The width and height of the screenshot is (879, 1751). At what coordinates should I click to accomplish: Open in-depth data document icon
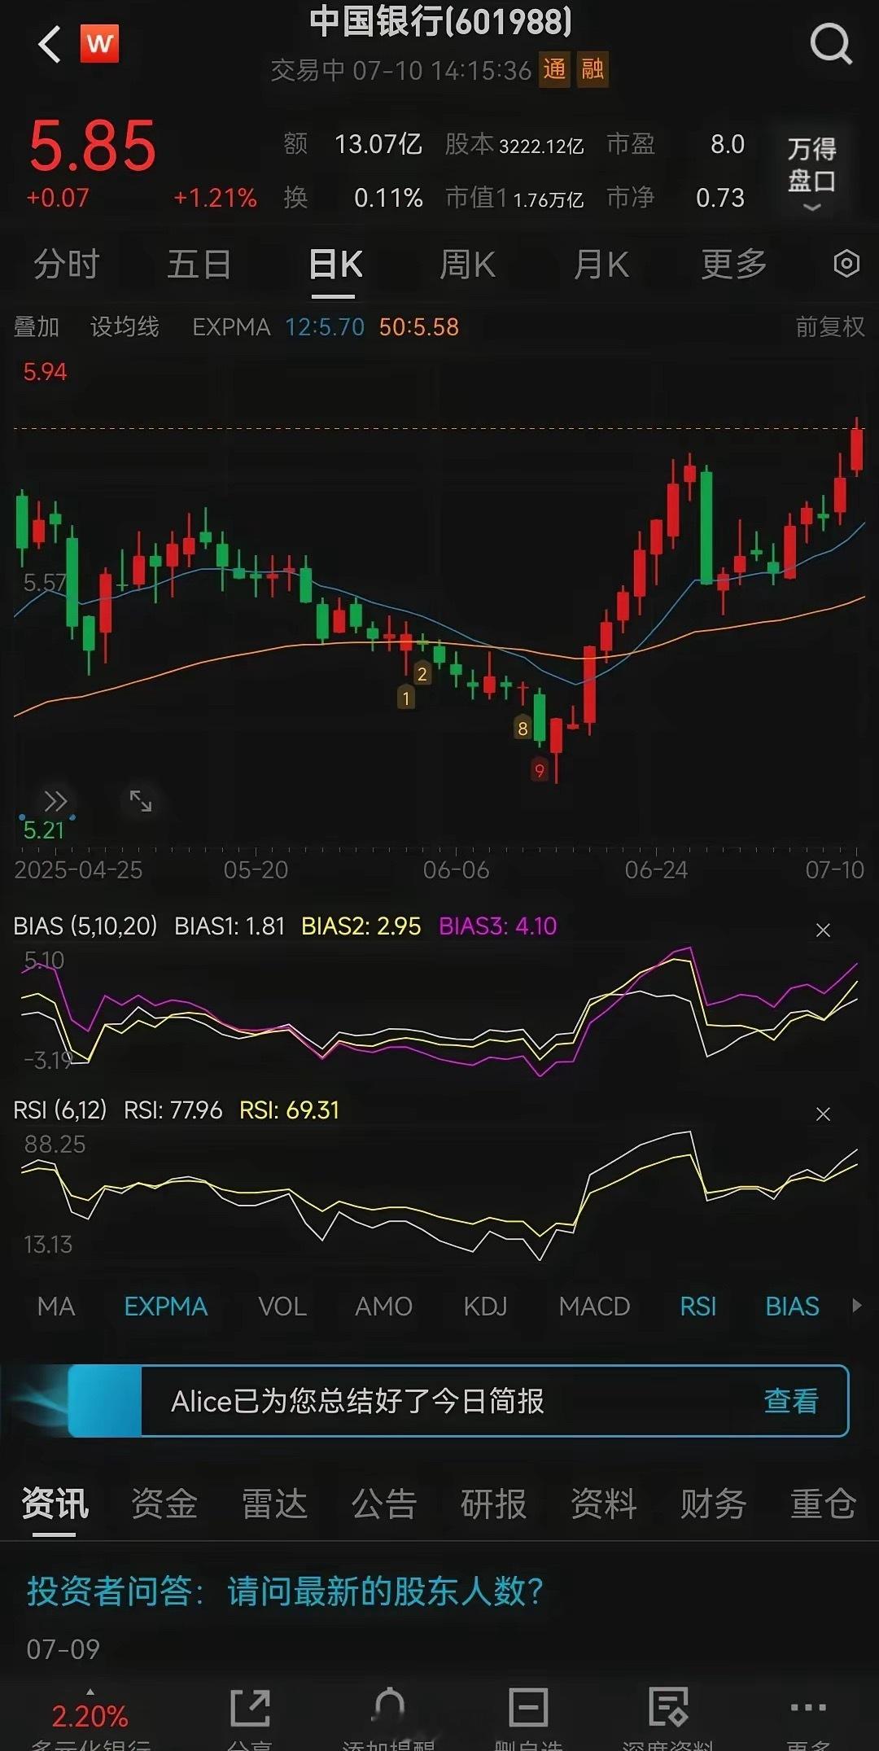[x=668, y=1707]
